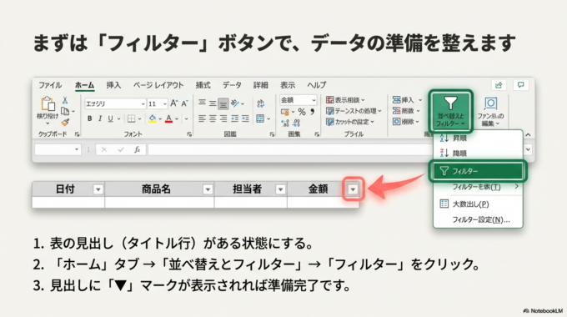Click the Cancel X in formula bar

click(x=104, y=149)
